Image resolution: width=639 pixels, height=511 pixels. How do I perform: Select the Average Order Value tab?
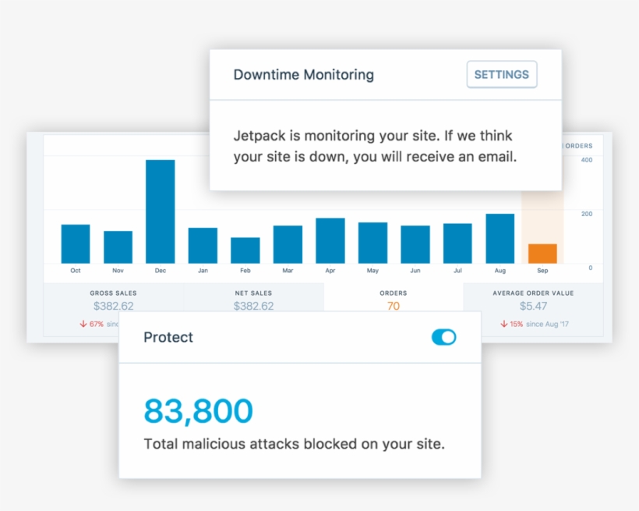point(532,300)
